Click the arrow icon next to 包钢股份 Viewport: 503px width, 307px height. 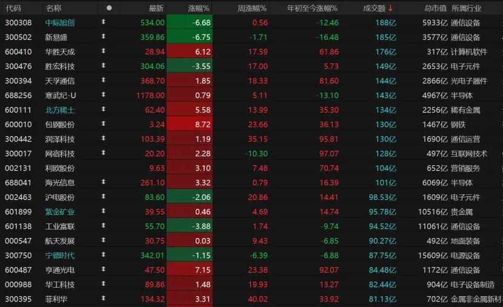click(103, 124)
